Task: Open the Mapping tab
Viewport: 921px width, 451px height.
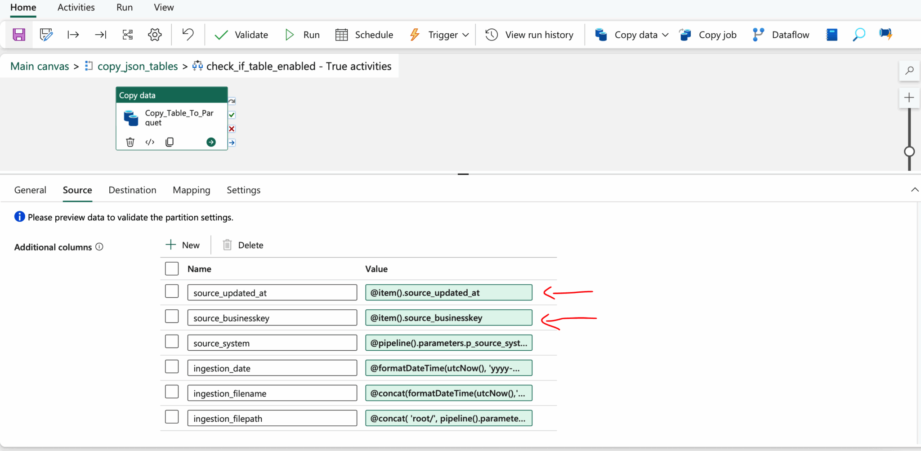Action: tap(192, 190)
